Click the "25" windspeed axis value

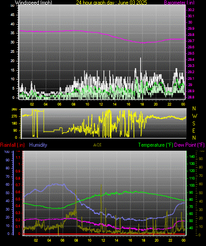point(12,51)
